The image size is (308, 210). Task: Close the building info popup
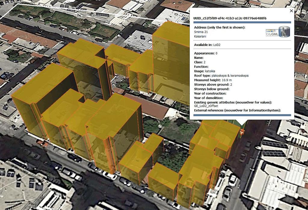tap(291, 11)
